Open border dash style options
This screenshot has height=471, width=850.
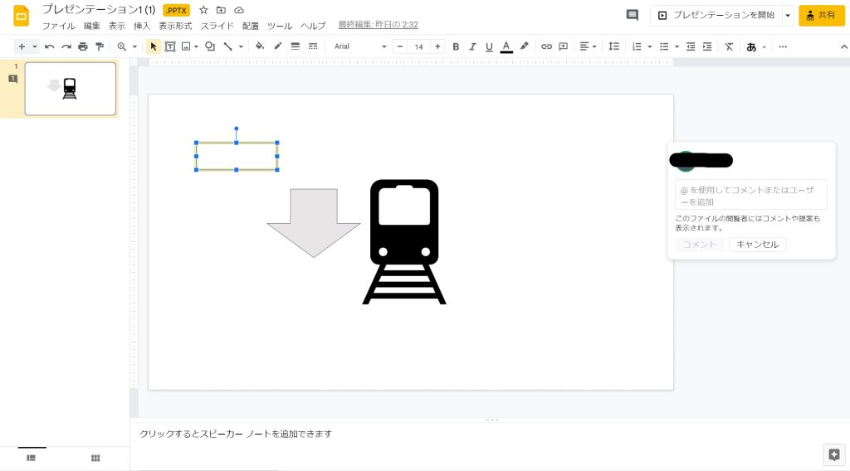[313, 46]
